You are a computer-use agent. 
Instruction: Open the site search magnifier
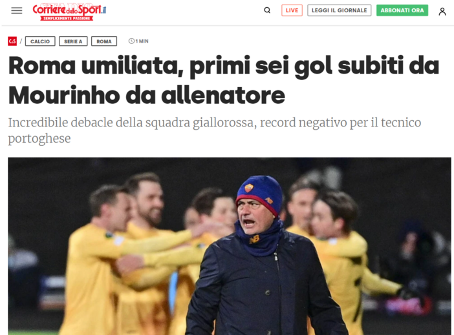267,10
